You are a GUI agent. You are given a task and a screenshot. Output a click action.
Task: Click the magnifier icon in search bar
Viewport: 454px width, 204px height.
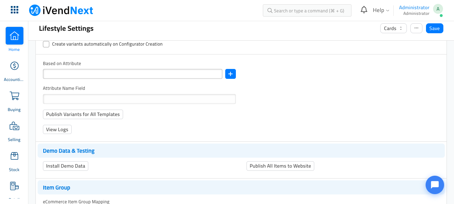point(270,11)
